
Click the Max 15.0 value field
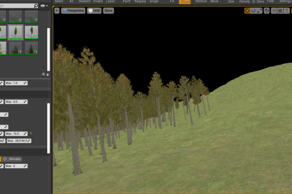(16, 134)
